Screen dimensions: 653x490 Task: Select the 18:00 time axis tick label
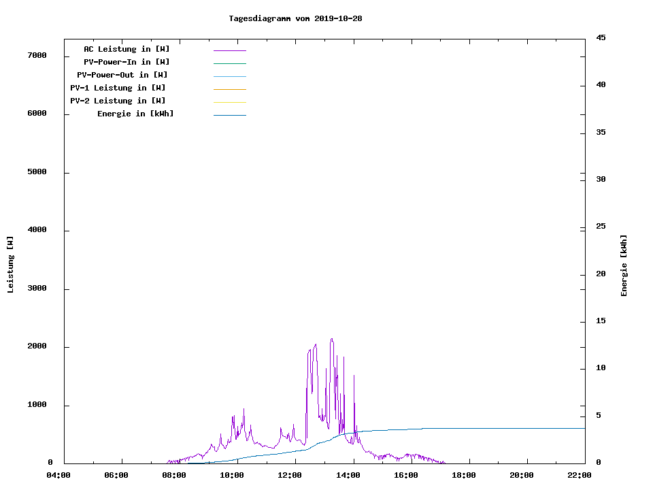click(463, 475)
